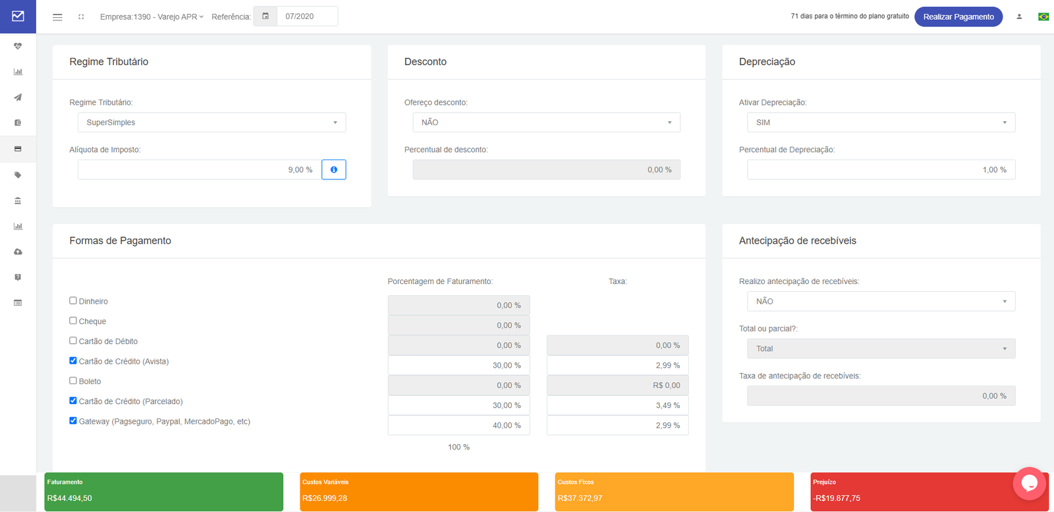Click the Percentual de Depreciação input field
Image resolution: width=1054 pixels, height=512 pixels.
click(x=881, y=169)
